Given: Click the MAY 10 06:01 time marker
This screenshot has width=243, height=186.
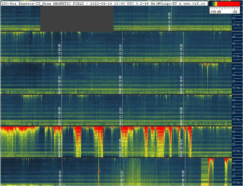Looking at the screenshot, I should (x=60, y=148).
